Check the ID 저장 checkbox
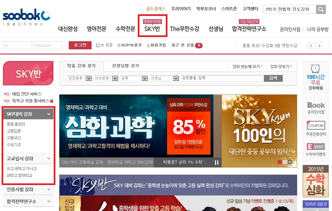This screenshot has height=211, width=332. 98,45
